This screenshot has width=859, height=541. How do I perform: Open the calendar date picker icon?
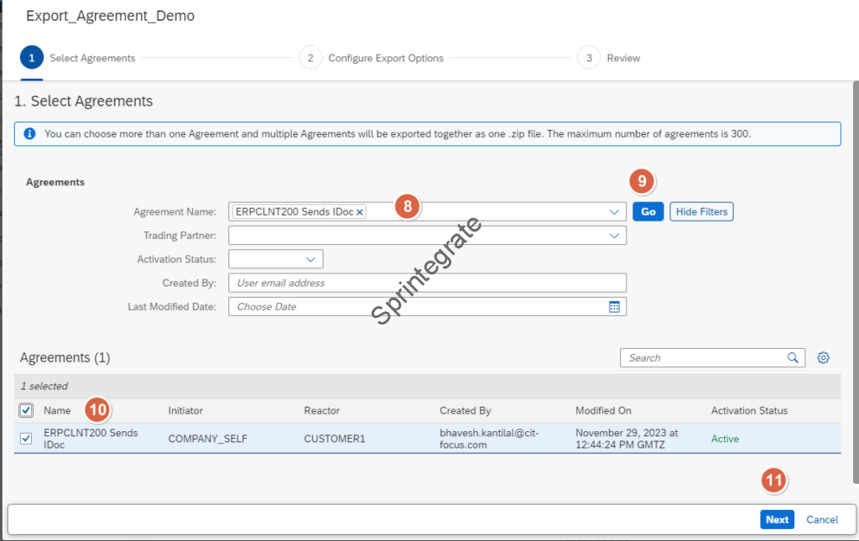click(614, 307)
